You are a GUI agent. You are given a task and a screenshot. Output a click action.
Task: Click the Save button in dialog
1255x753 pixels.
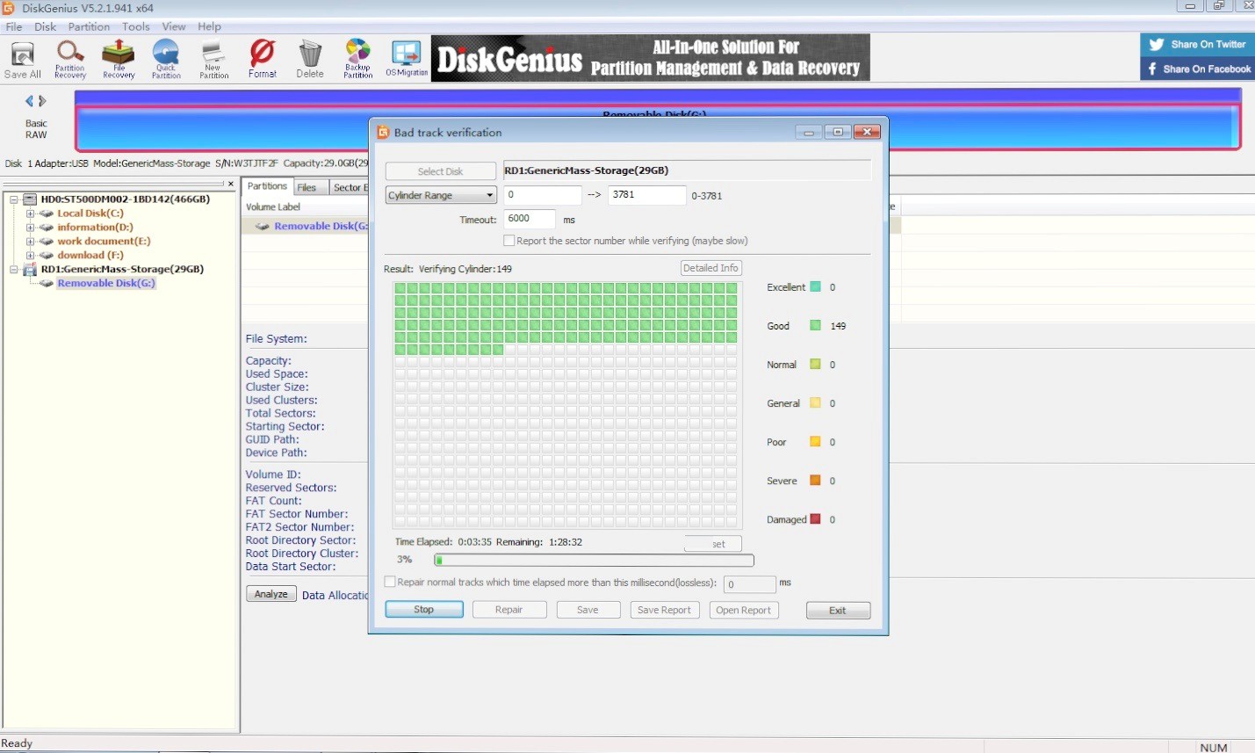(x=588, y=610)
